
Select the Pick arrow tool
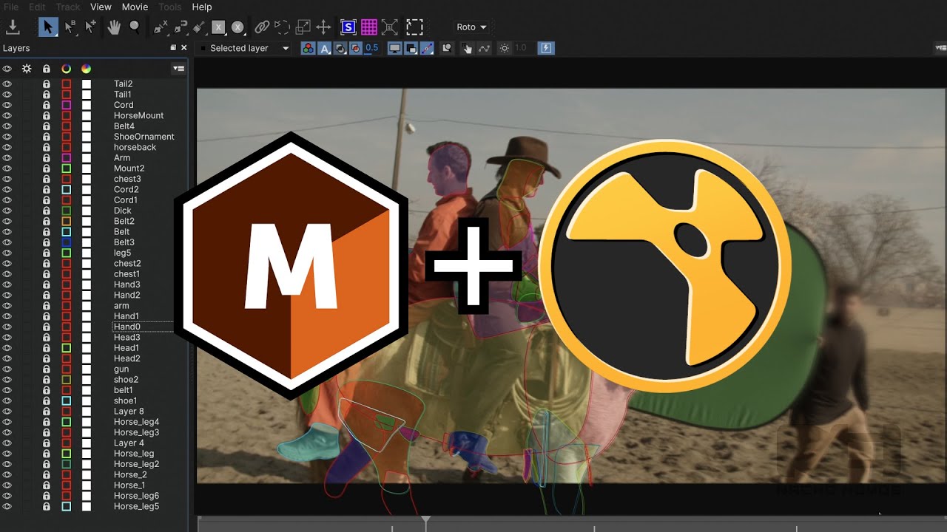point(48,27)
